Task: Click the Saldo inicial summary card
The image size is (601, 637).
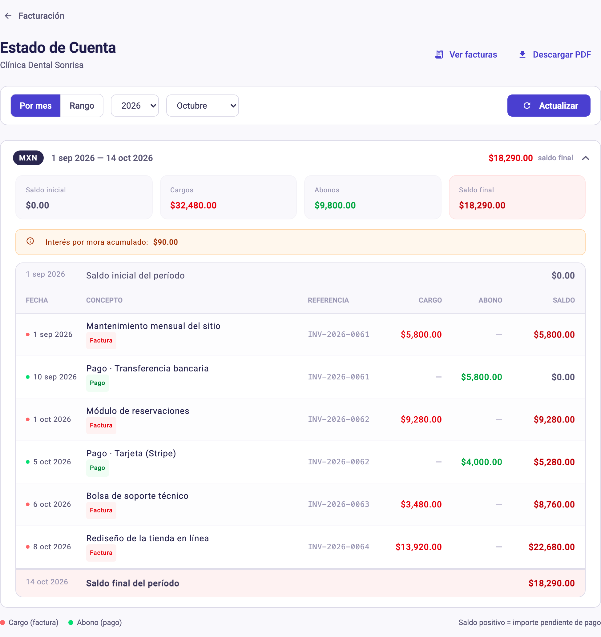Action: pyautogui.click(x=84, y=197)
